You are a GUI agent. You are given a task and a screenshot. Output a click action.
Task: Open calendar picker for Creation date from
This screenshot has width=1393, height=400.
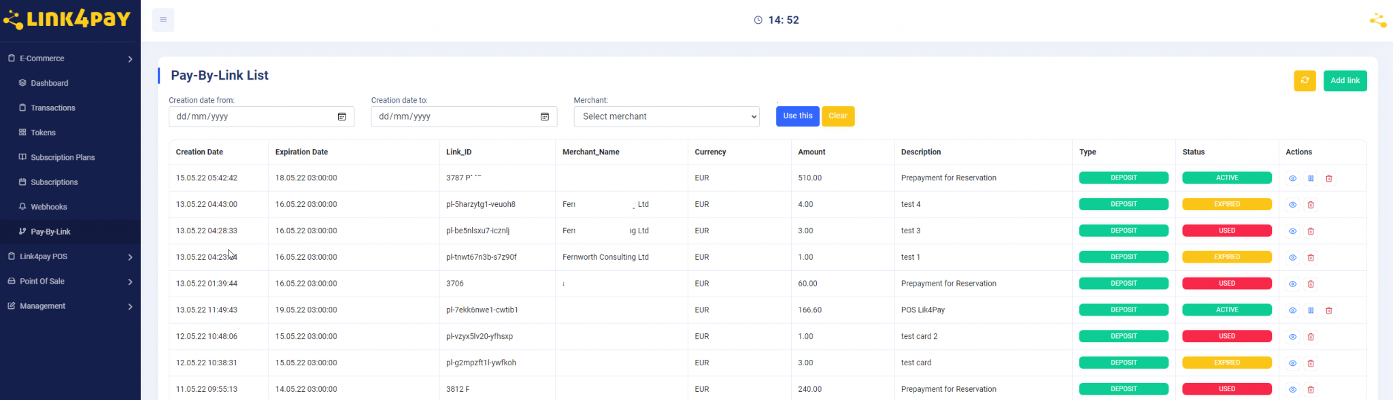click(x=341, y=117)
